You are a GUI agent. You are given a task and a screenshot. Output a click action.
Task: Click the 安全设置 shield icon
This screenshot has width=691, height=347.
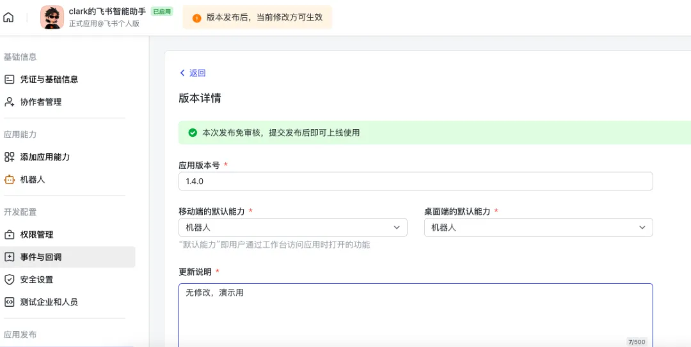(x=9, y=279)
